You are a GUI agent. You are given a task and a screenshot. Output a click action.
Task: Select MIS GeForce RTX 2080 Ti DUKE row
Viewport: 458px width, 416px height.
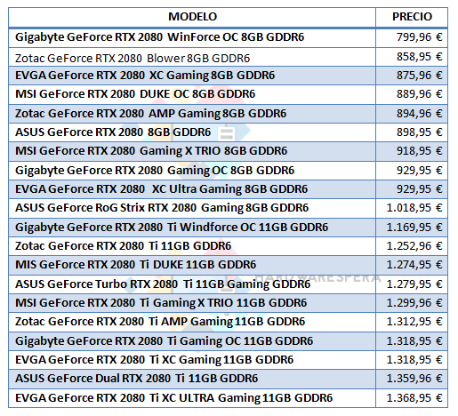click(x=228, y=265)
